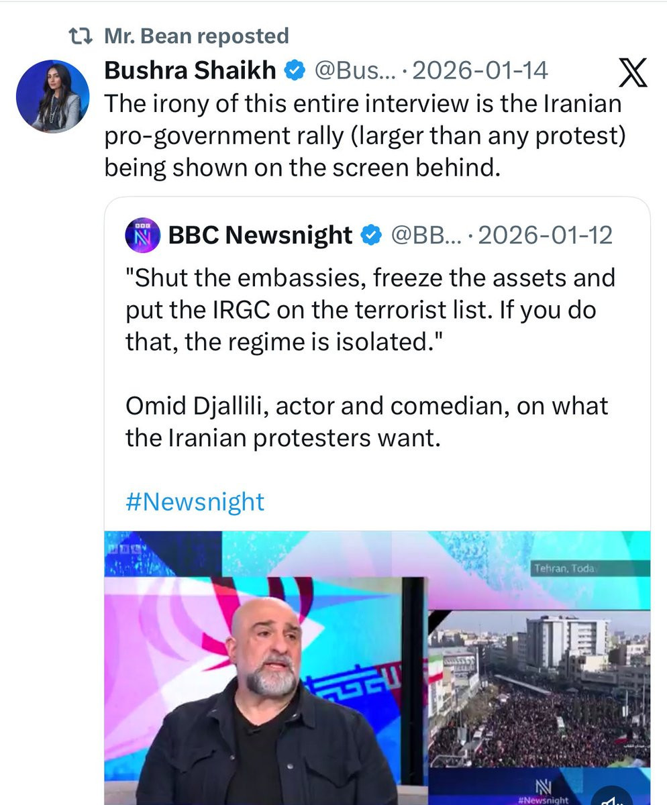Click the BBC logo at the video's top-left

[125, 547]
